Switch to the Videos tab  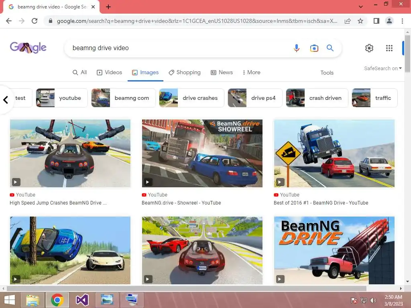point(109,72)
